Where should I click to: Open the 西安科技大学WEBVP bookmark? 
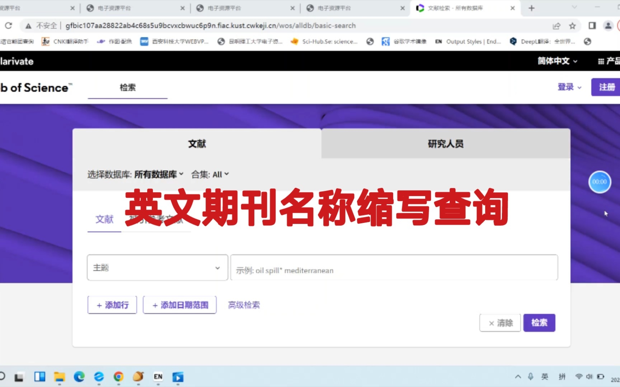[174, 42]
